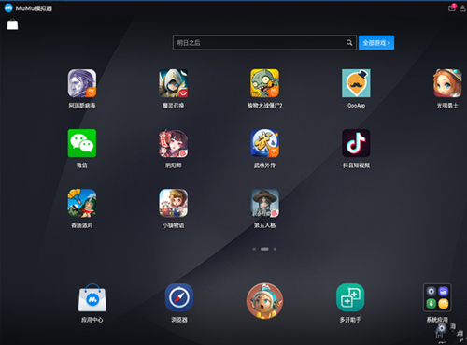The height and width of the screenshot is (345, 467).
Task: Go to the third home page dot
Action: point(275,249)
